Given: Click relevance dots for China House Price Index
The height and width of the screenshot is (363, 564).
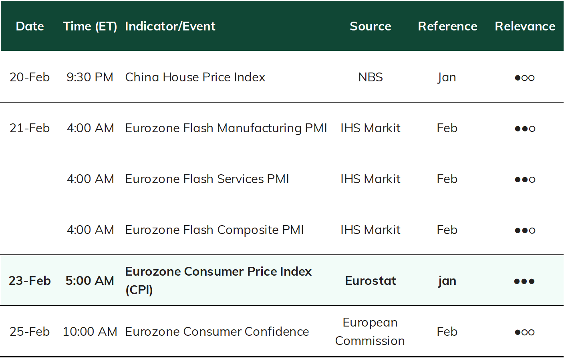Looking at the screenshot, I should [x=525, y=78].
